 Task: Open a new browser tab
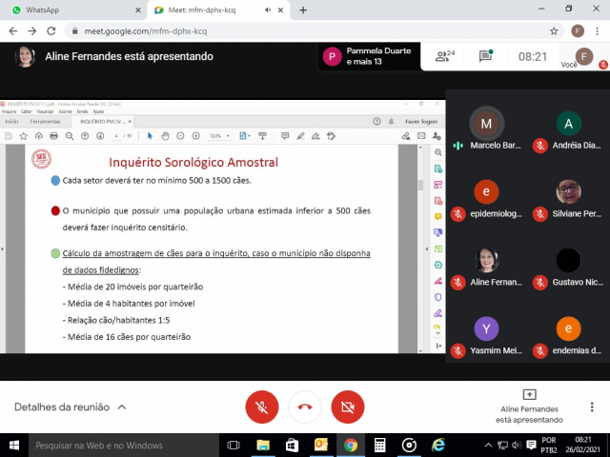coord(303,10)
